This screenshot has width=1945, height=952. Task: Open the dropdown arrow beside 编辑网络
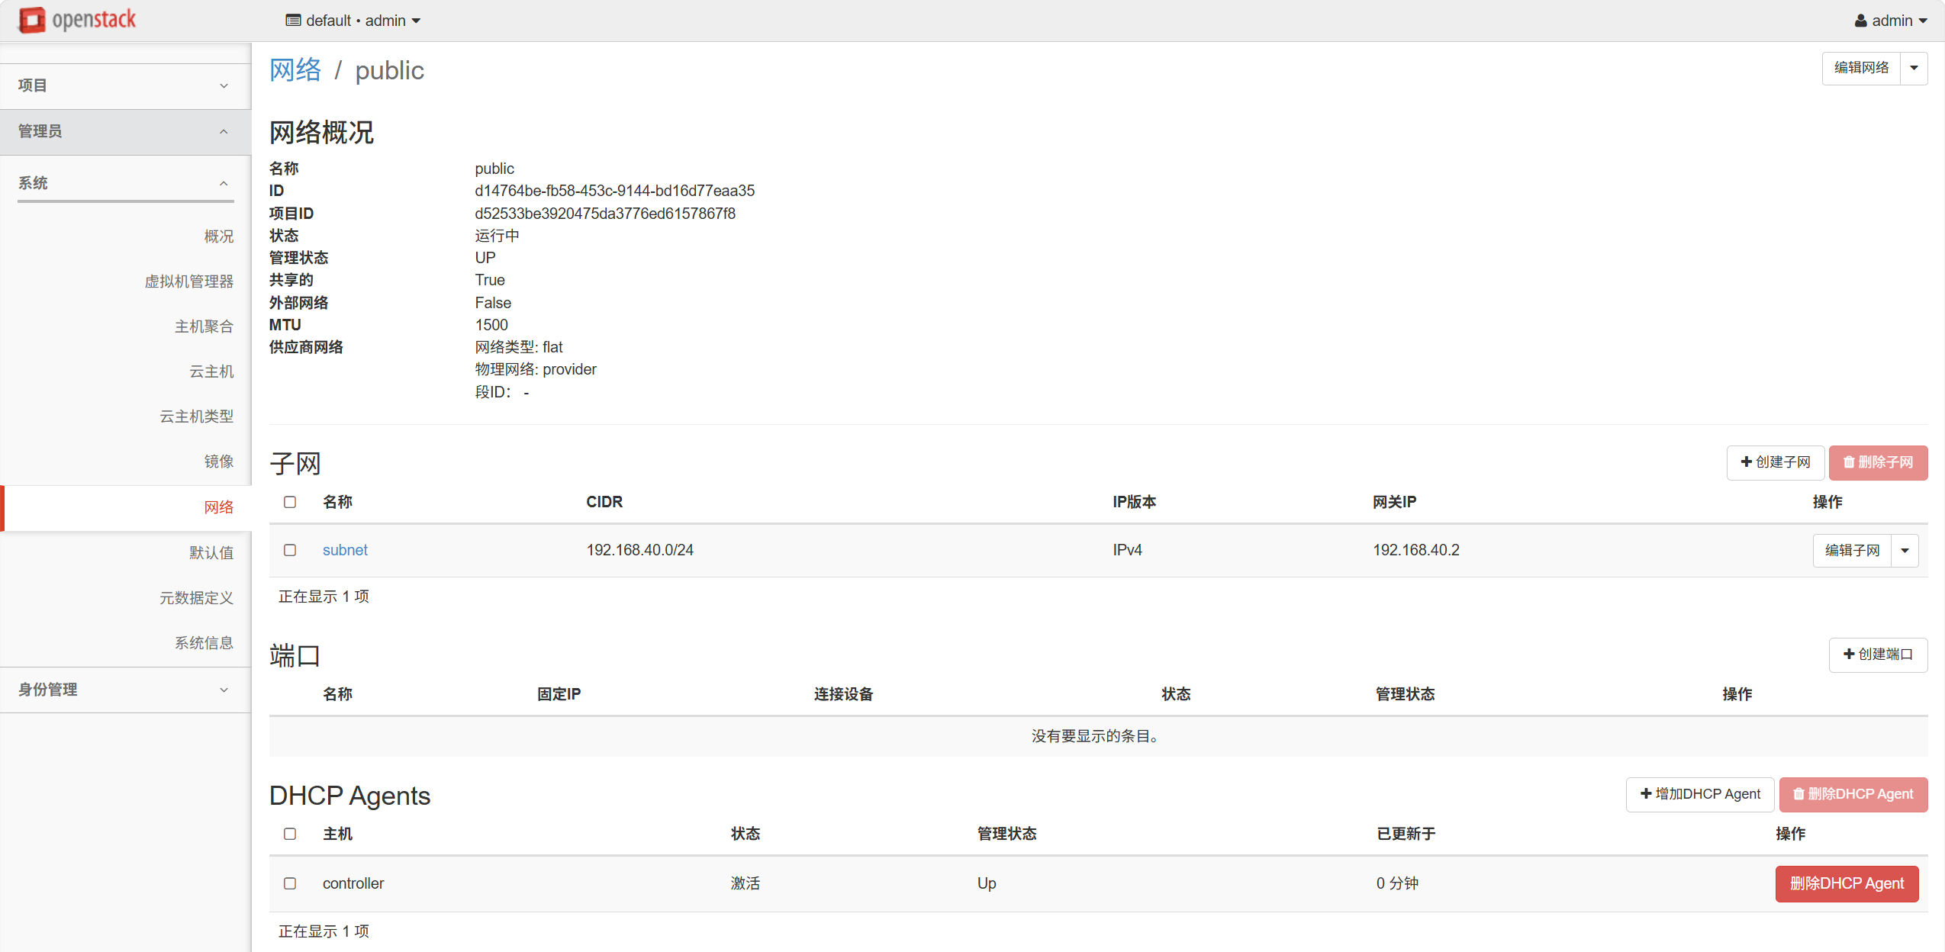1914,68
